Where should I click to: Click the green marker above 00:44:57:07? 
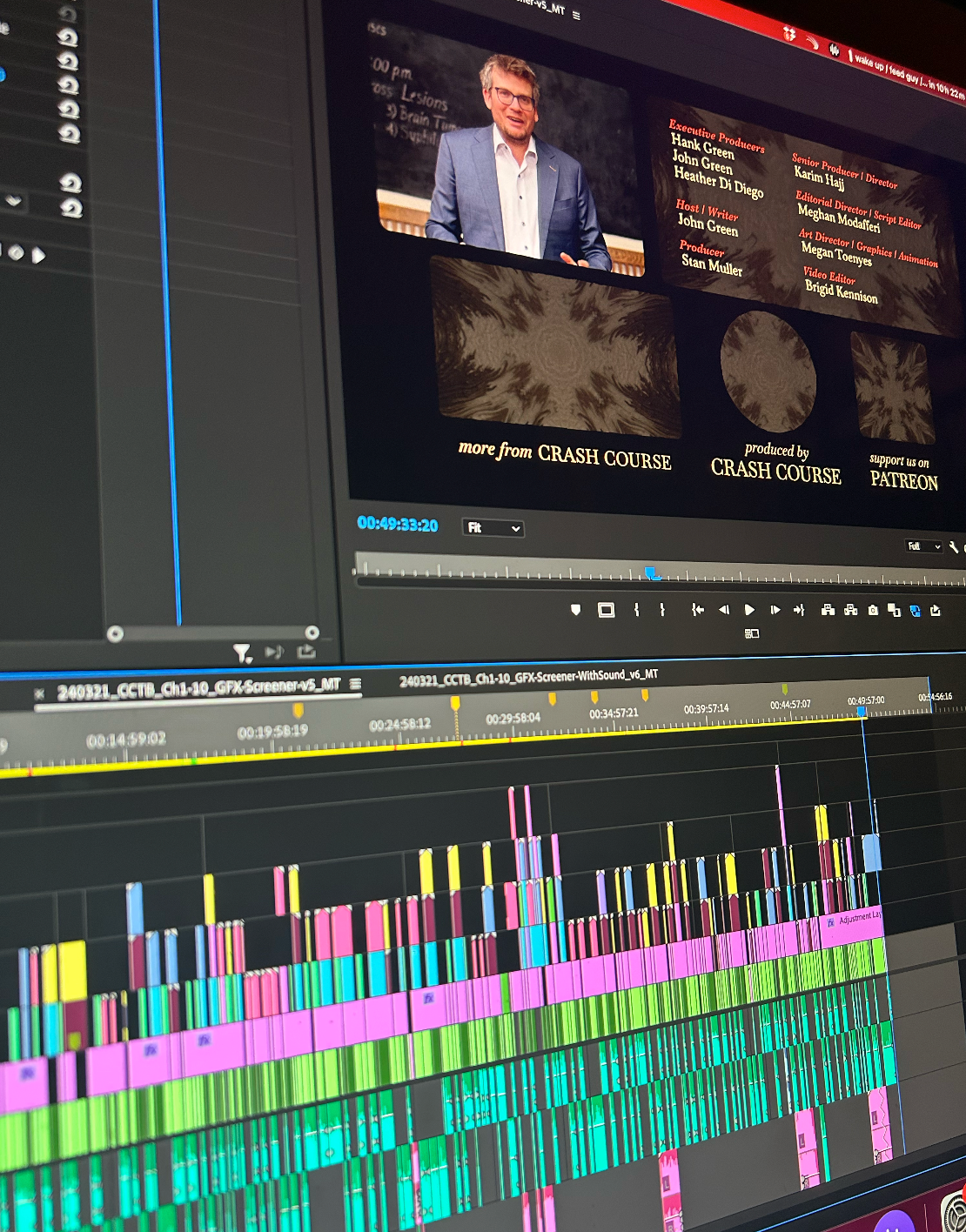[784, 689]
